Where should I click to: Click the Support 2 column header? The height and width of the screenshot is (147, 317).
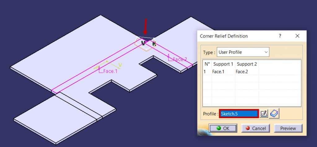pos(247,64)
